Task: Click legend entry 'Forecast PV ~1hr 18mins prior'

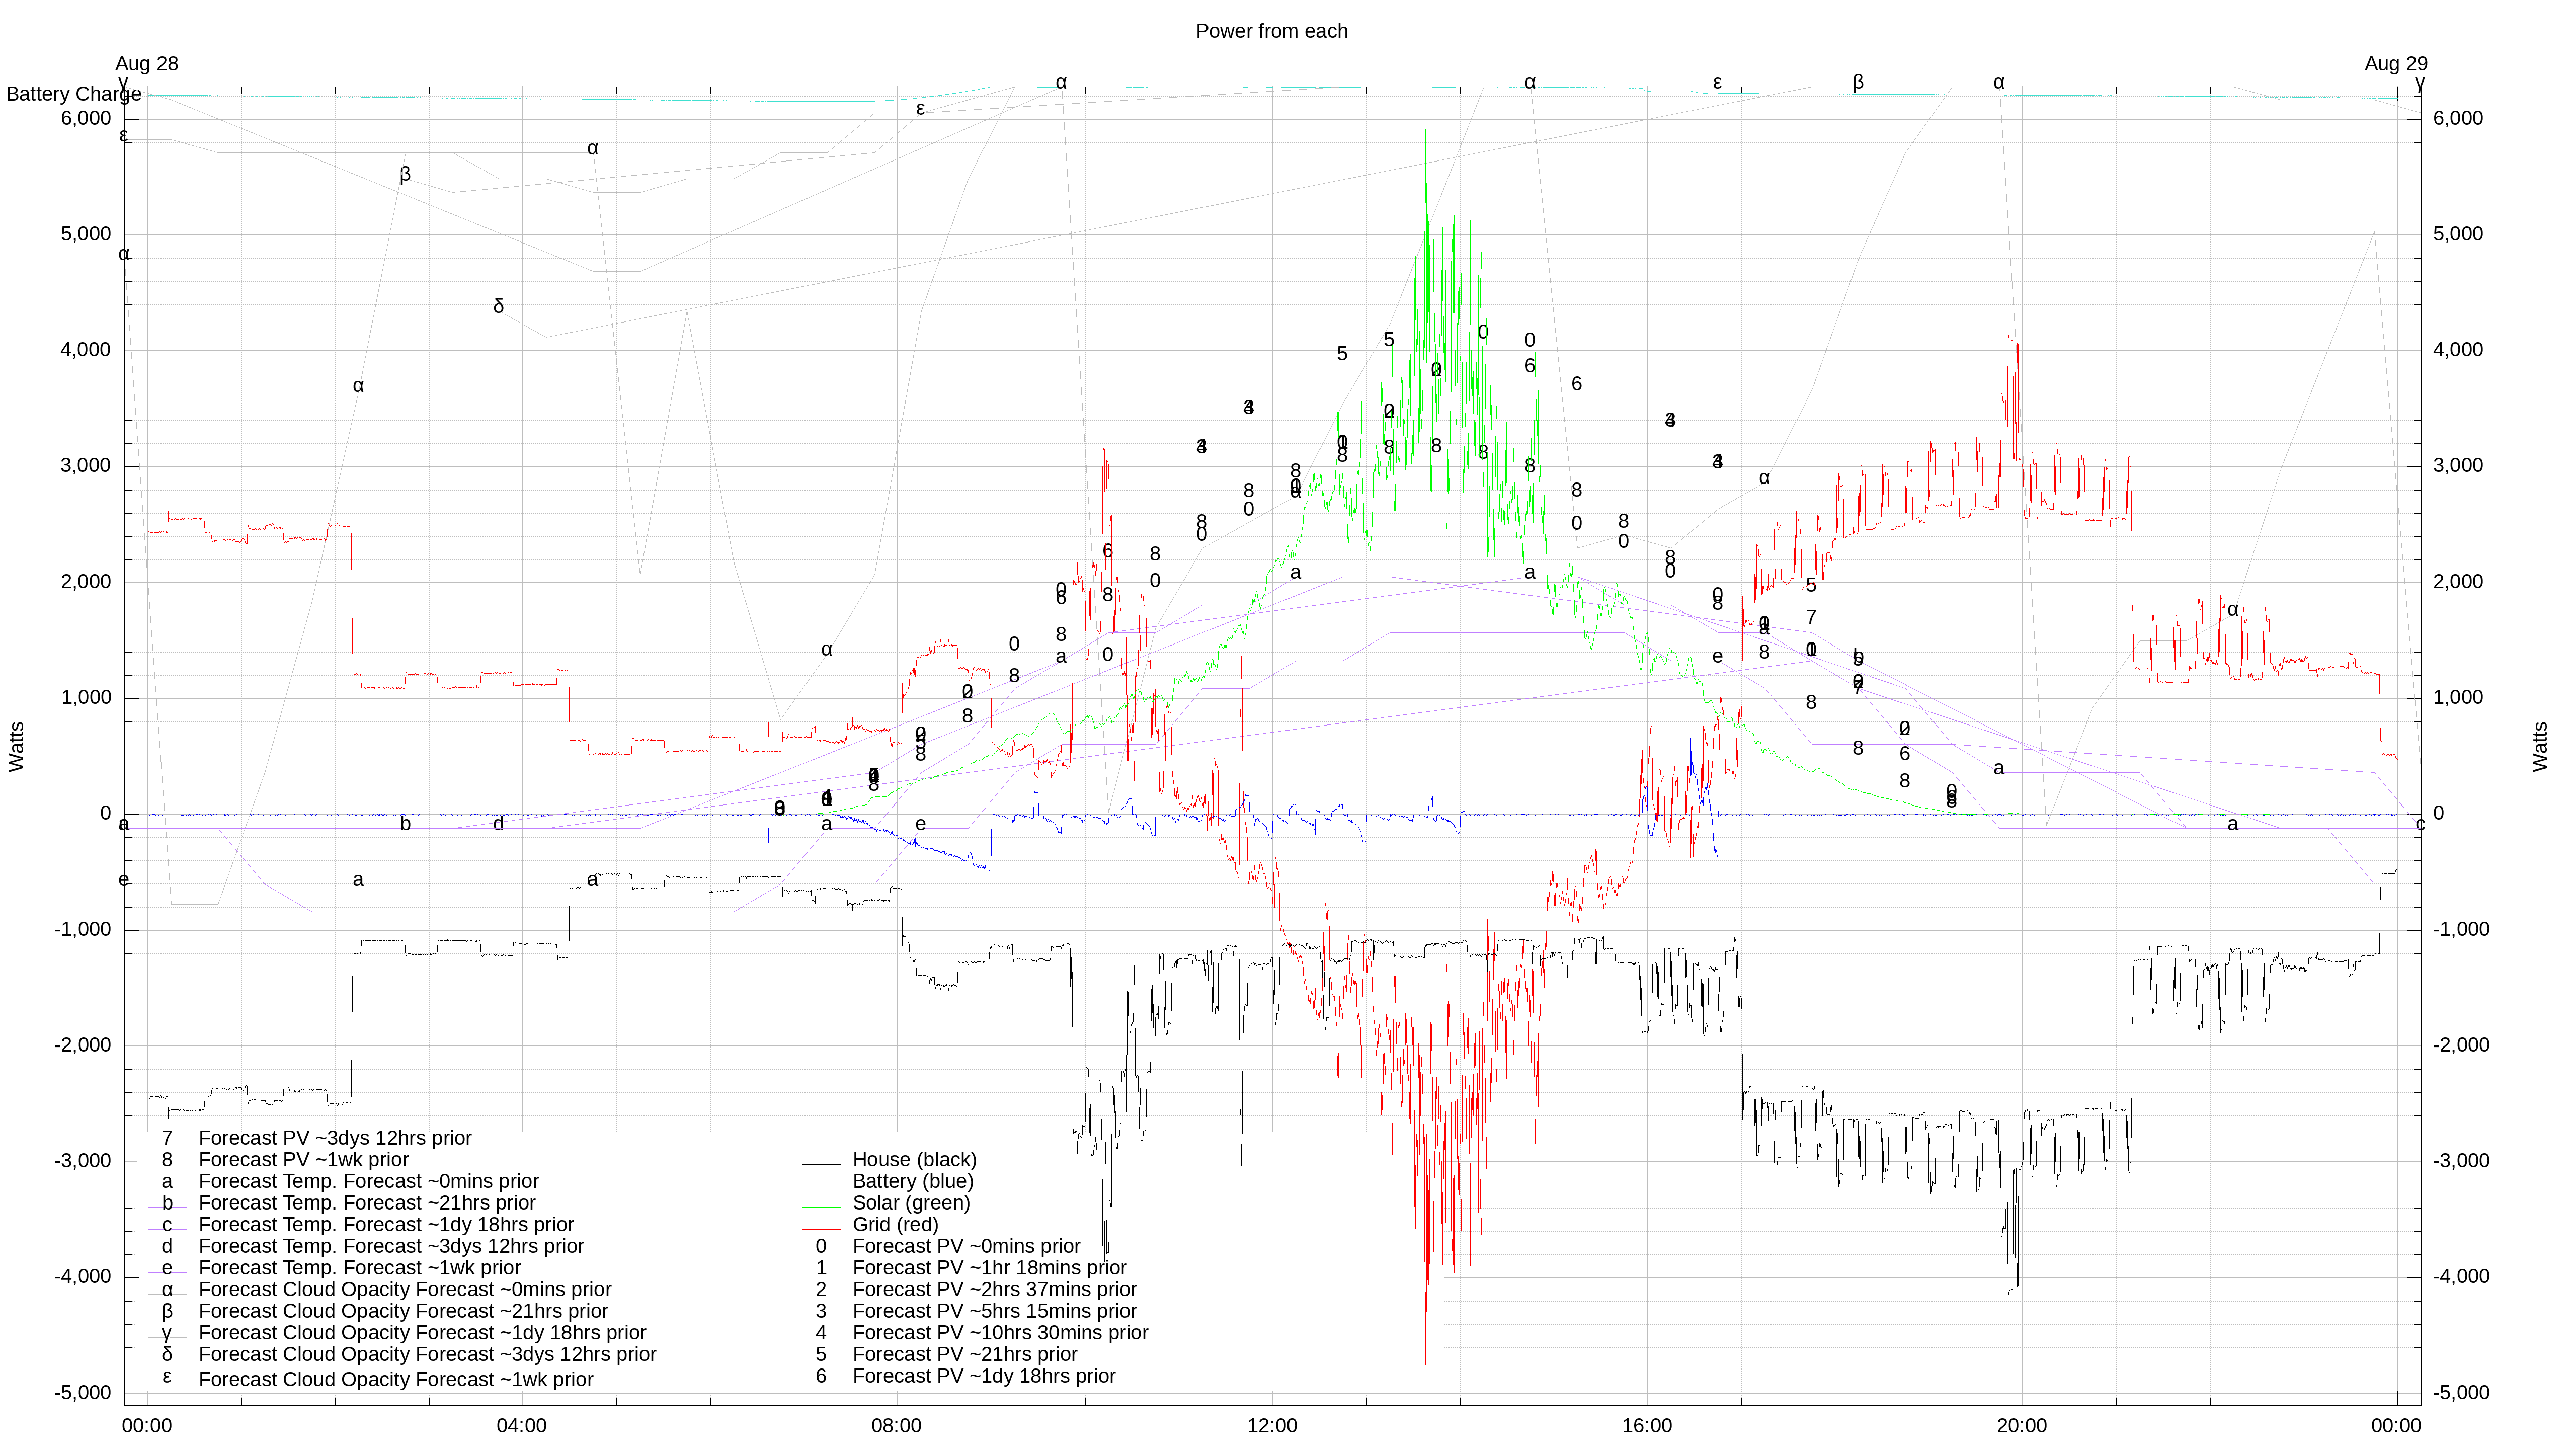Action: [989, 1268]
